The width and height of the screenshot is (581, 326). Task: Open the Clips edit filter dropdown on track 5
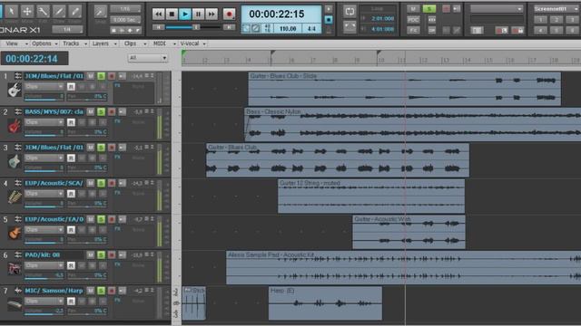tap(44, 229)
